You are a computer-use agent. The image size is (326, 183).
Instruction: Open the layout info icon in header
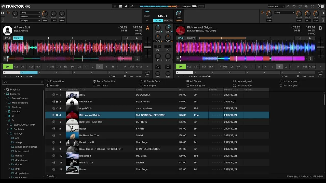pyautogui.click(x=306, y=6)
